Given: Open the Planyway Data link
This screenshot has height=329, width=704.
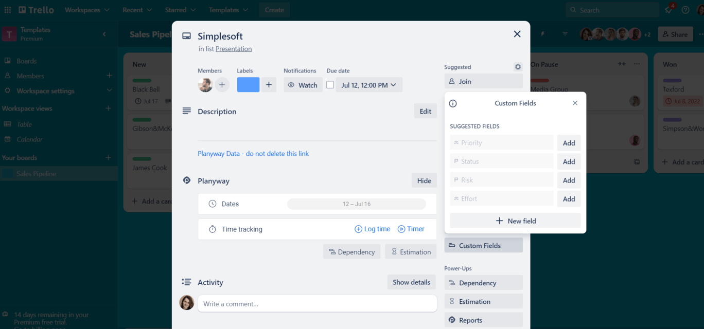Looking at the screenshot, I should [253, 154].
